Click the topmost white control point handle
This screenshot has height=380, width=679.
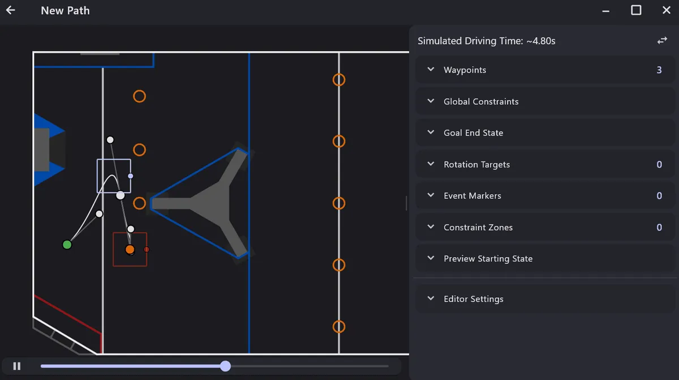(110, 140)
